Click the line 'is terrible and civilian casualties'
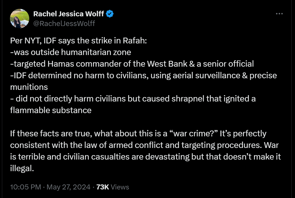 145,157
